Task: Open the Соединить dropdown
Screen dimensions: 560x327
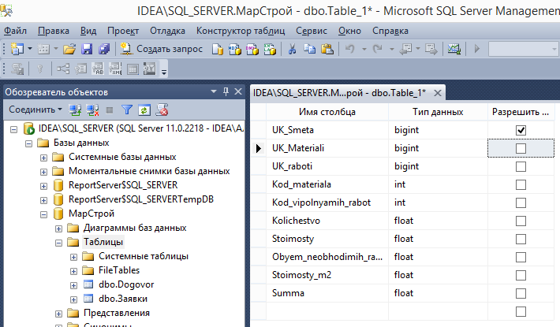Action: 35,110
